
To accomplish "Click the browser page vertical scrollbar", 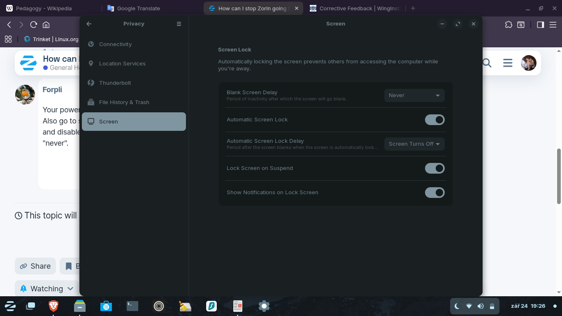I will [x=559, y=176].
